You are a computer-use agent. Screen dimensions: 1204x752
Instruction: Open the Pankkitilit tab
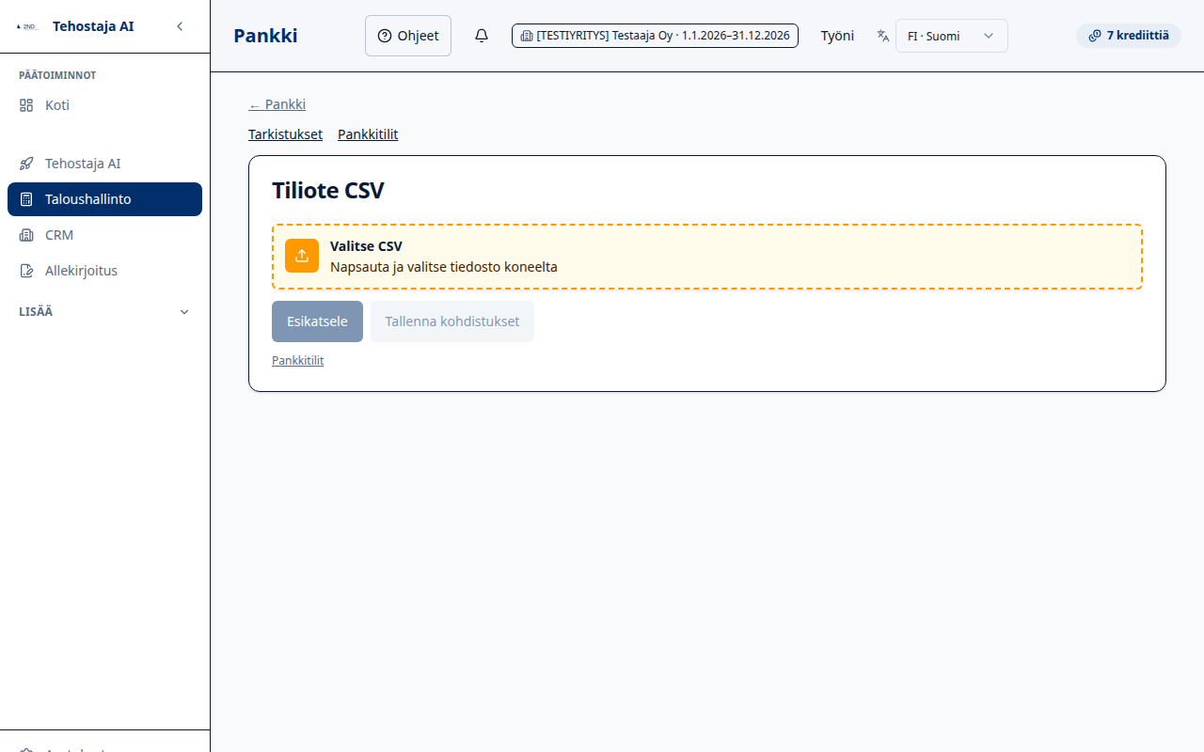click(x=368, y=134)
